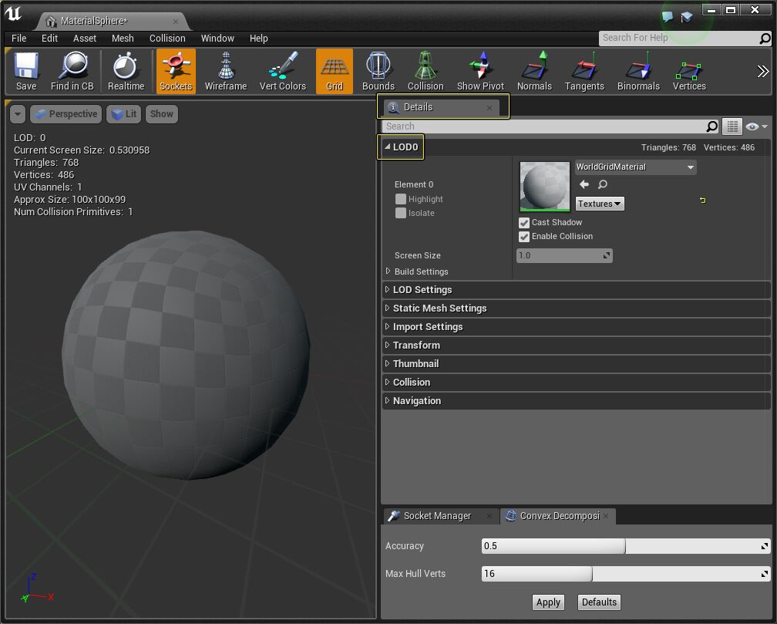Save the MaterialSphere asset
The width and height of the screenshot is (777, 624).
click(25, 70)
